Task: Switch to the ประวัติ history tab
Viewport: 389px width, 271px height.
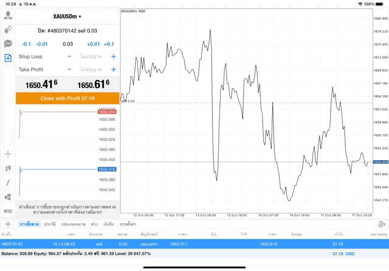Action: tap(50, 224)
